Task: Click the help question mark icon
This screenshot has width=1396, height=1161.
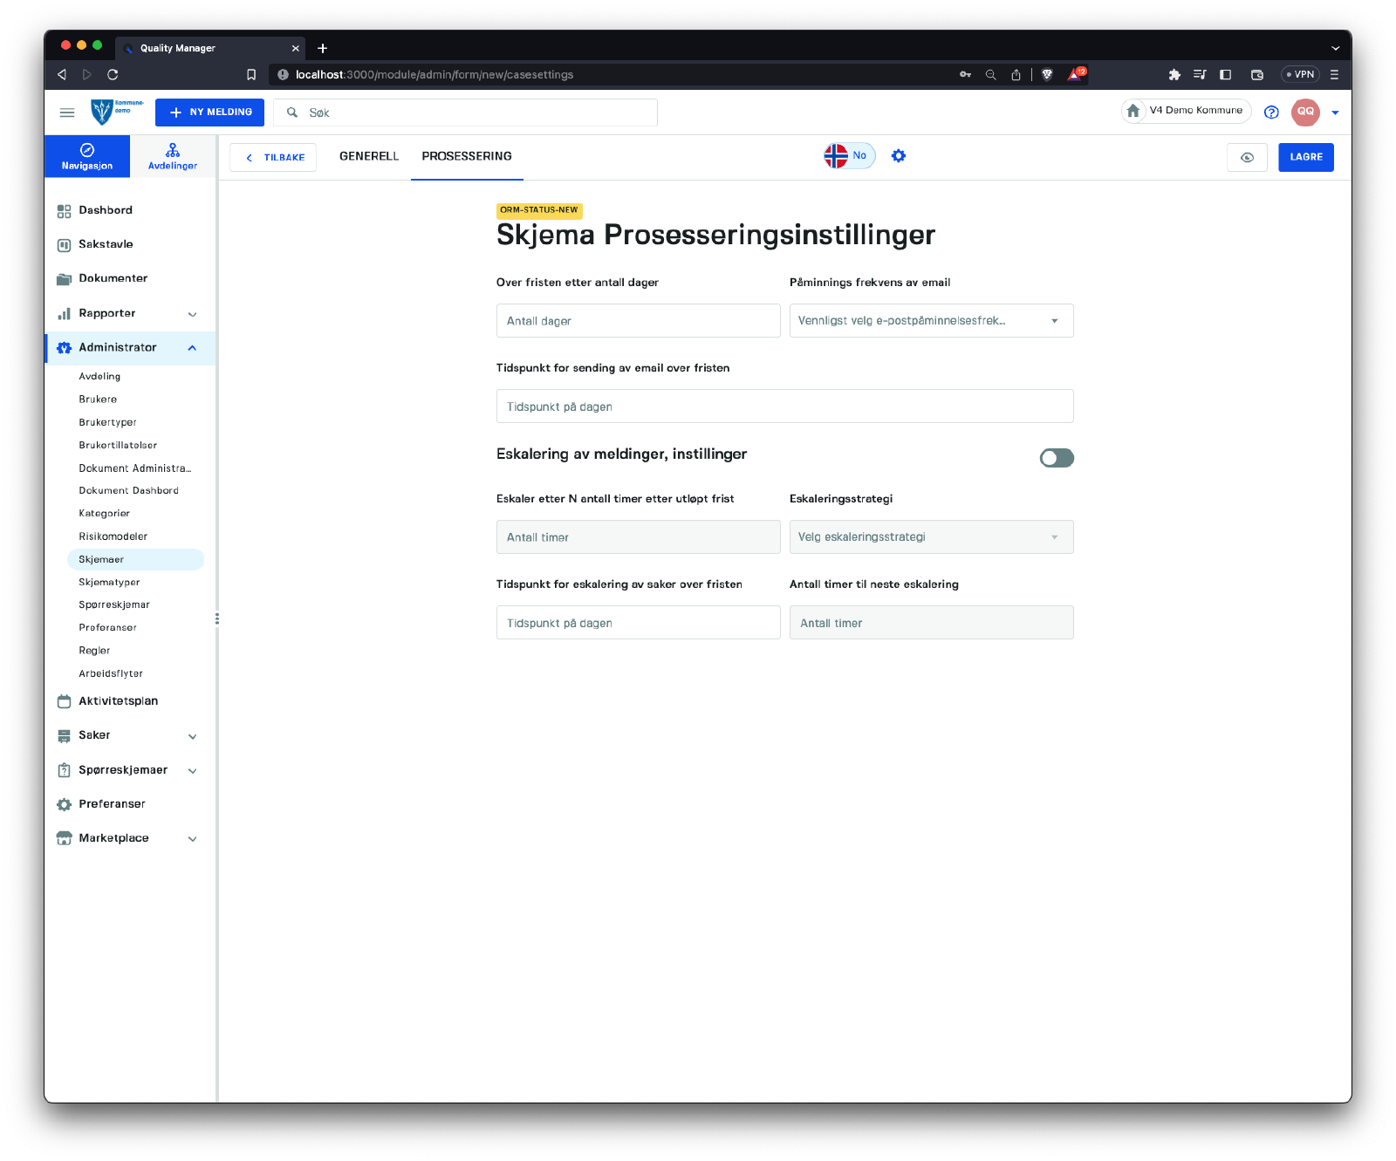Action: [1271, 112]
